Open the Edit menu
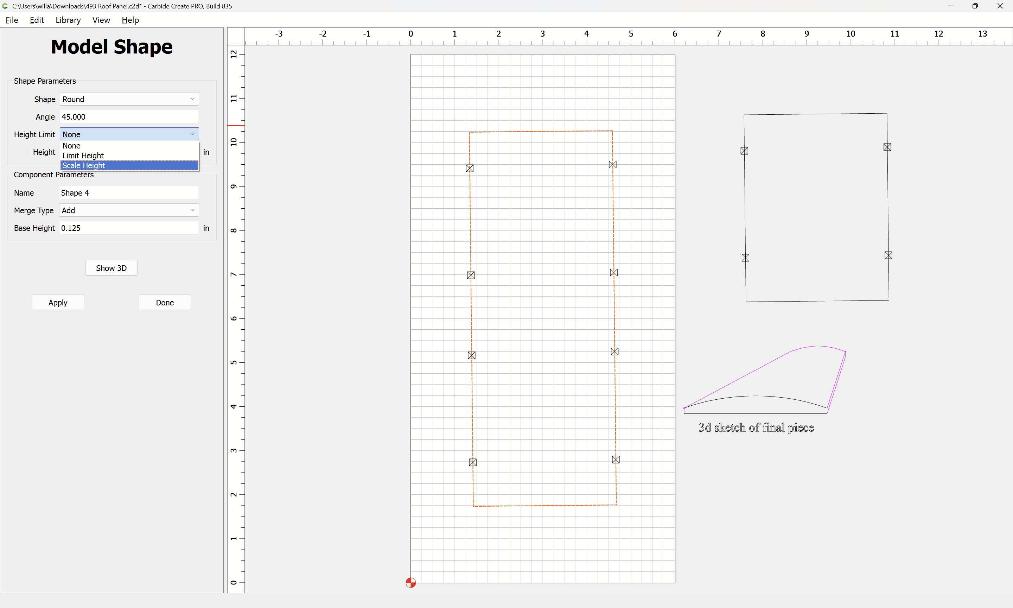This screenshot has height=608, width=1013. tap(37, 20)
